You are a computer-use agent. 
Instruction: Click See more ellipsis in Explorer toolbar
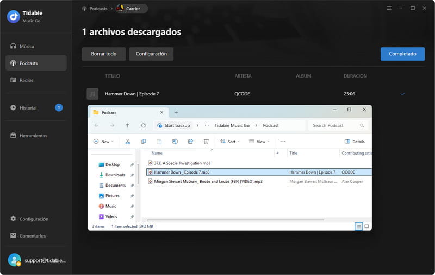tap(283, 142)
